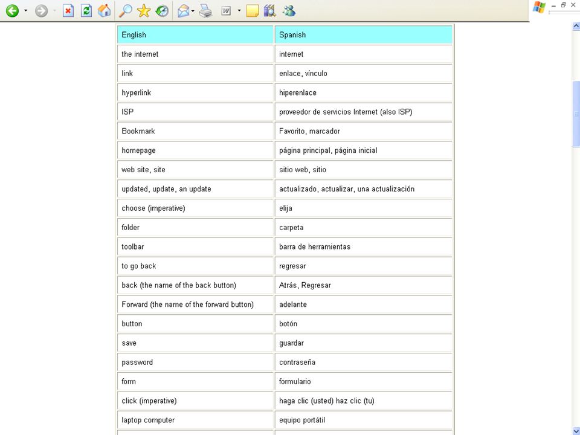Screen dimensions: 580x435
Task: Click 'página principal, página inicial'
Action: pyautogui.click(x=364, y=150)
